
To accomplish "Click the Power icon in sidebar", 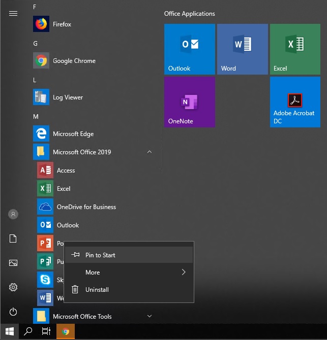I will pos(13,312).
